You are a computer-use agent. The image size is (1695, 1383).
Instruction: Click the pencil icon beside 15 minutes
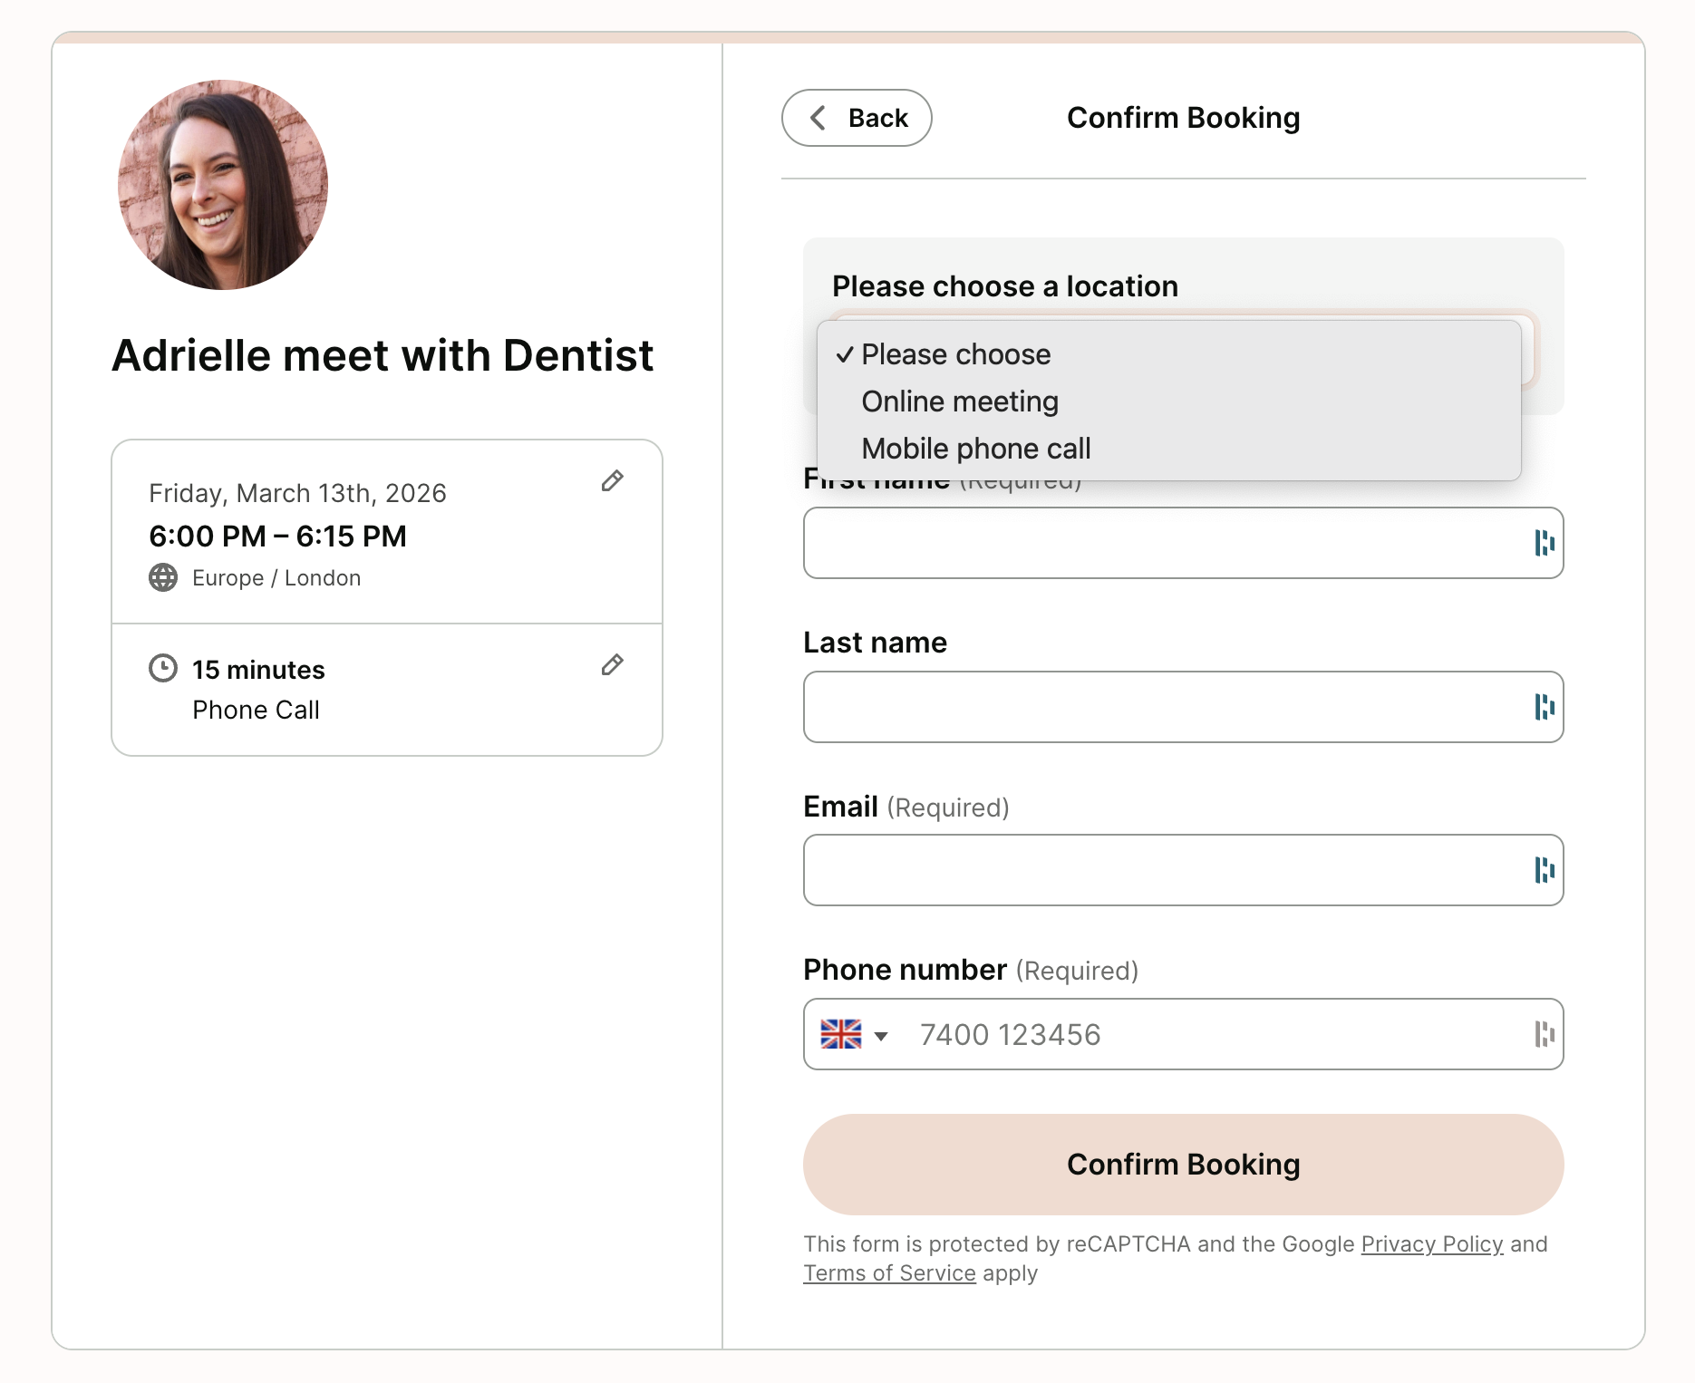click(613, 666)
